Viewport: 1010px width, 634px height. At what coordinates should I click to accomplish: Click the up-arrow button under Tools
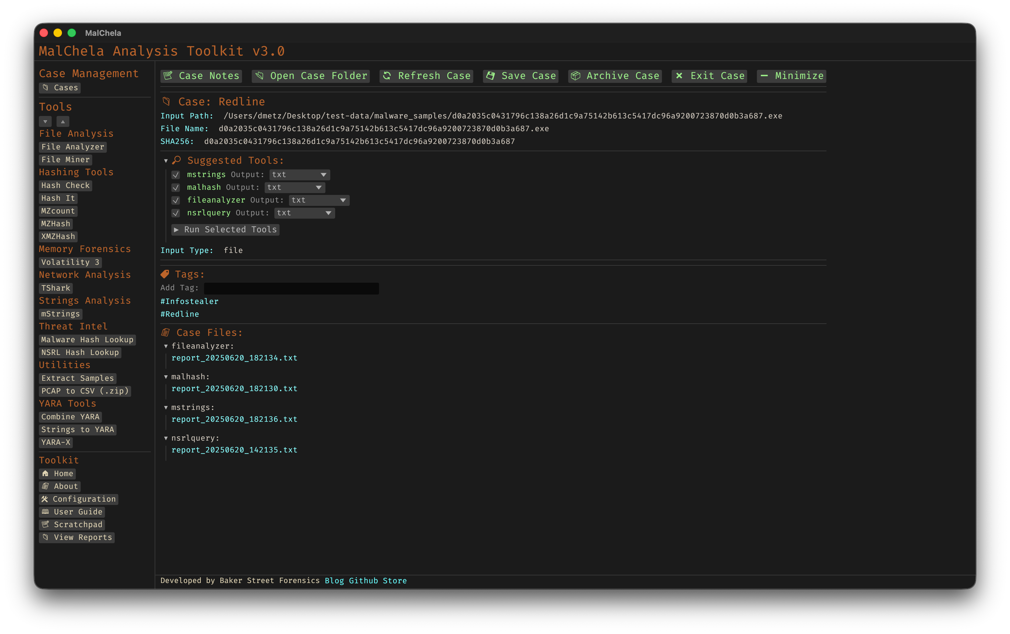coord(63,121)
